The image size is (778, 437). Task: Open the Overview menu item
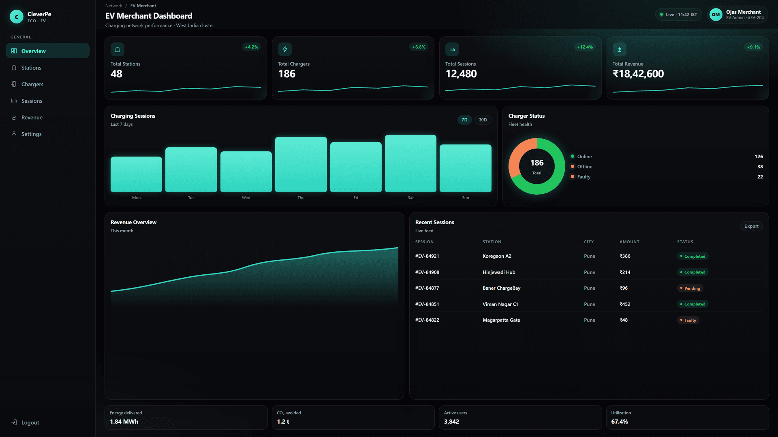[x=47, y=51]
